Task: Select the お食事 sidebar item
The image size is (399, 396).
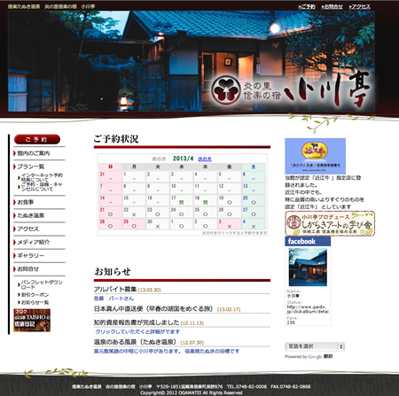Action: tap(26, 202)
